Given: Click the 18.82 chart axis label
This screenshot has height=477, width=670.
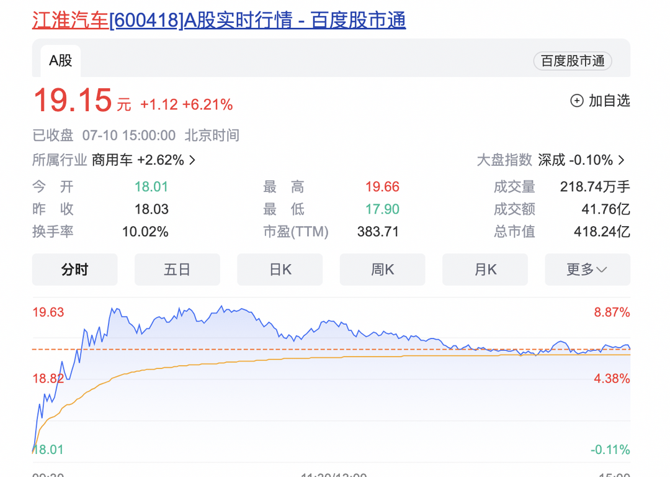Looking at the screenshot, I should click(48, 379).
